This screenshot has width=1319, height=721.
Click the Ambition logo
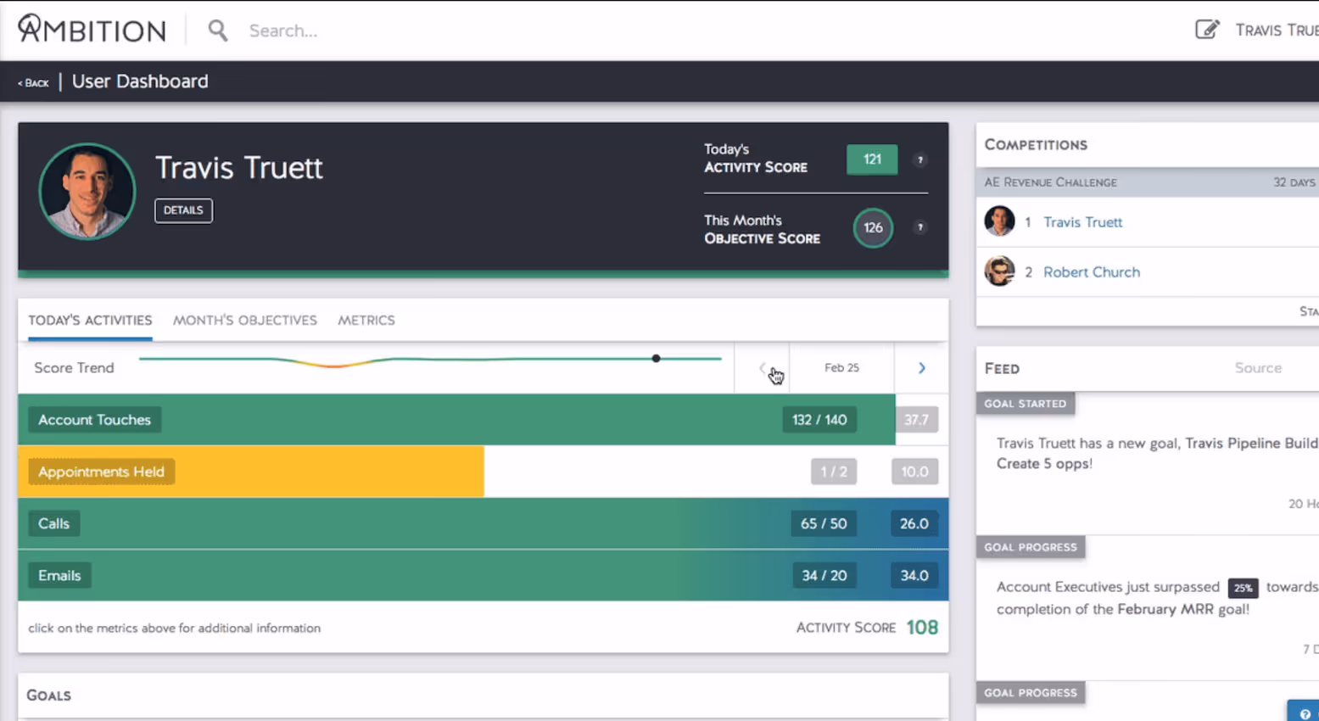point(92,30)
